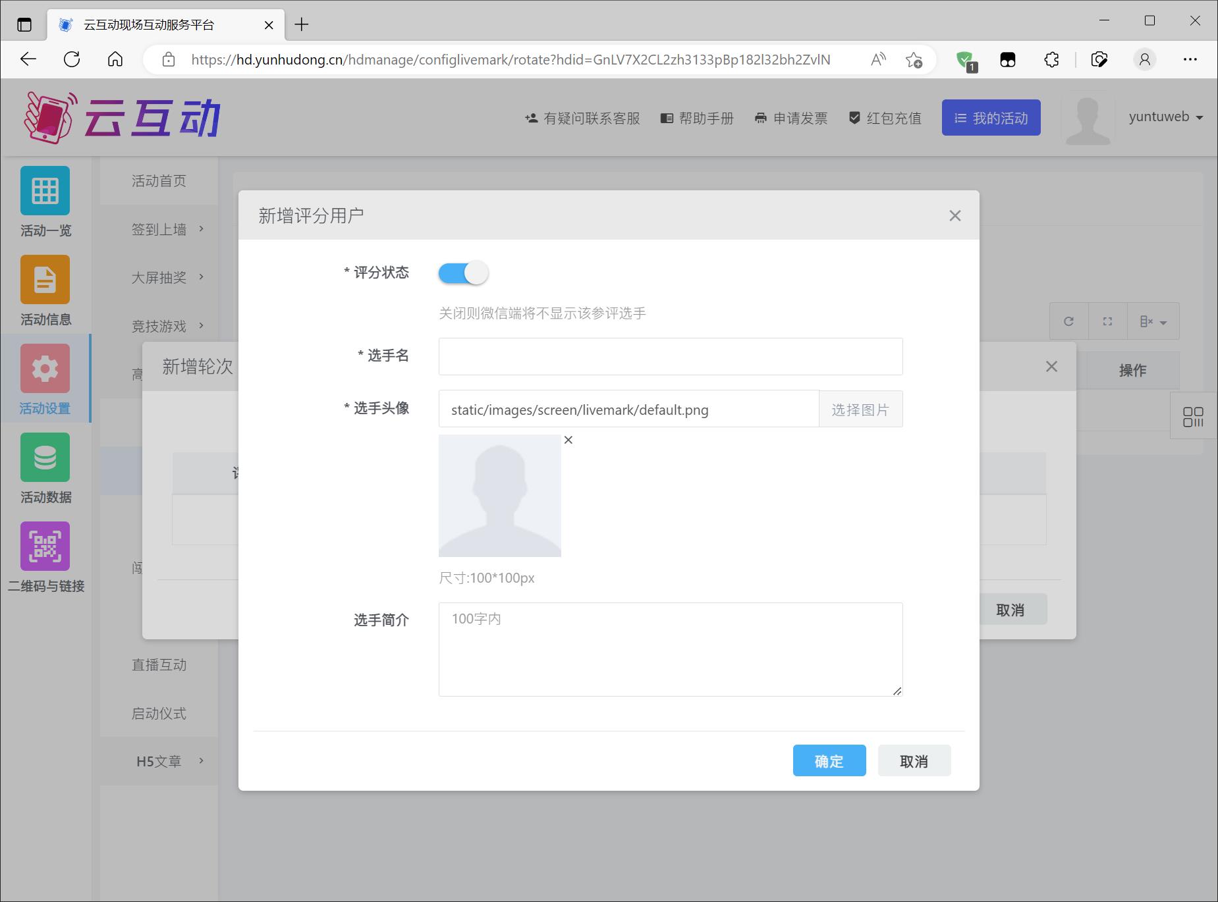Screen dimensions: 1218x902
Task: Open 帮助手册 in the top navigation
Action: tap(697, 119)
